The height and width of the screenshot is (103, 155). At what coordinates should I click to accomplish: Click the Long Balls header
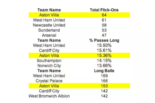[104, 71]
